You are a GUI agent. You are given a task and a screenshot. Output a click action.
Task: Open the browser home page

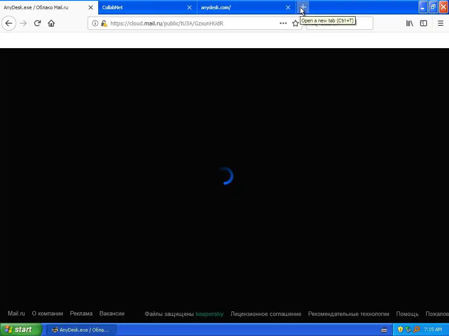tap(51, 23)
